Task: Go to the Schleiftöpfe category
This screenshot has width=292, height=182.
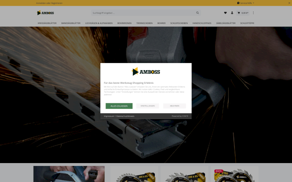Action: click(x=247, y=23)
